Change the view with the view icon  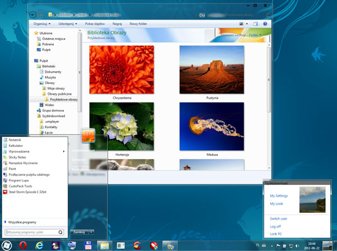pyautogui.click(x=242, y=24)
